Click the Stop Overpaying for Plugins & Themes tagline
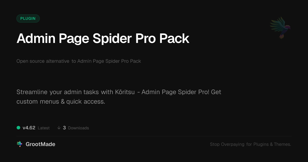This screenshot has height=162, width=308. point(251,145)
